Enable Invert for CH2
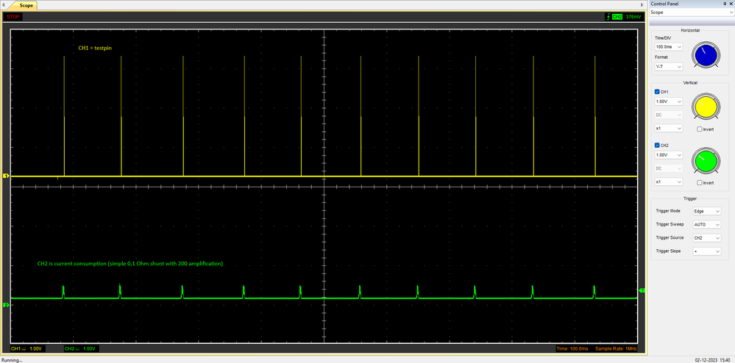The height and width of the screenshot is (363, 735). (700, 183)
